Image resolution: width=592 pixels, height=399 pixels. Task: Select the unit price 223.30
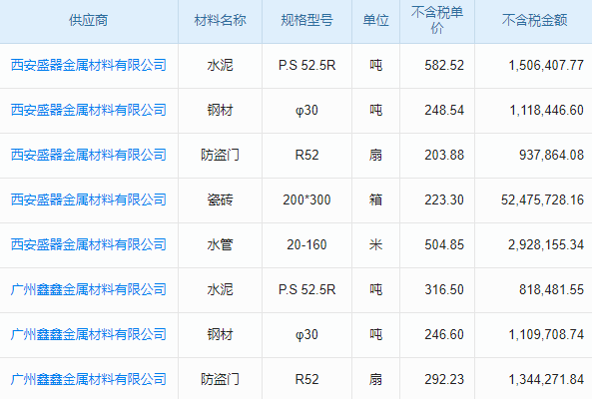(444, 199)
